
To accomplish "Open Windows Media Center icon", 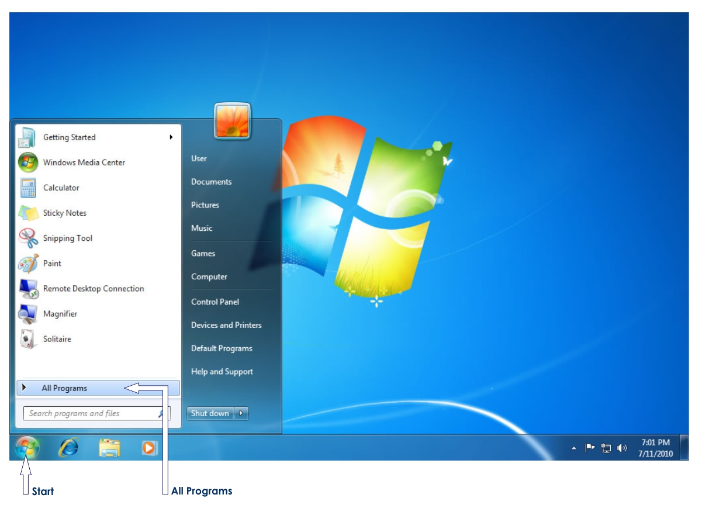I will pos(27,162).
